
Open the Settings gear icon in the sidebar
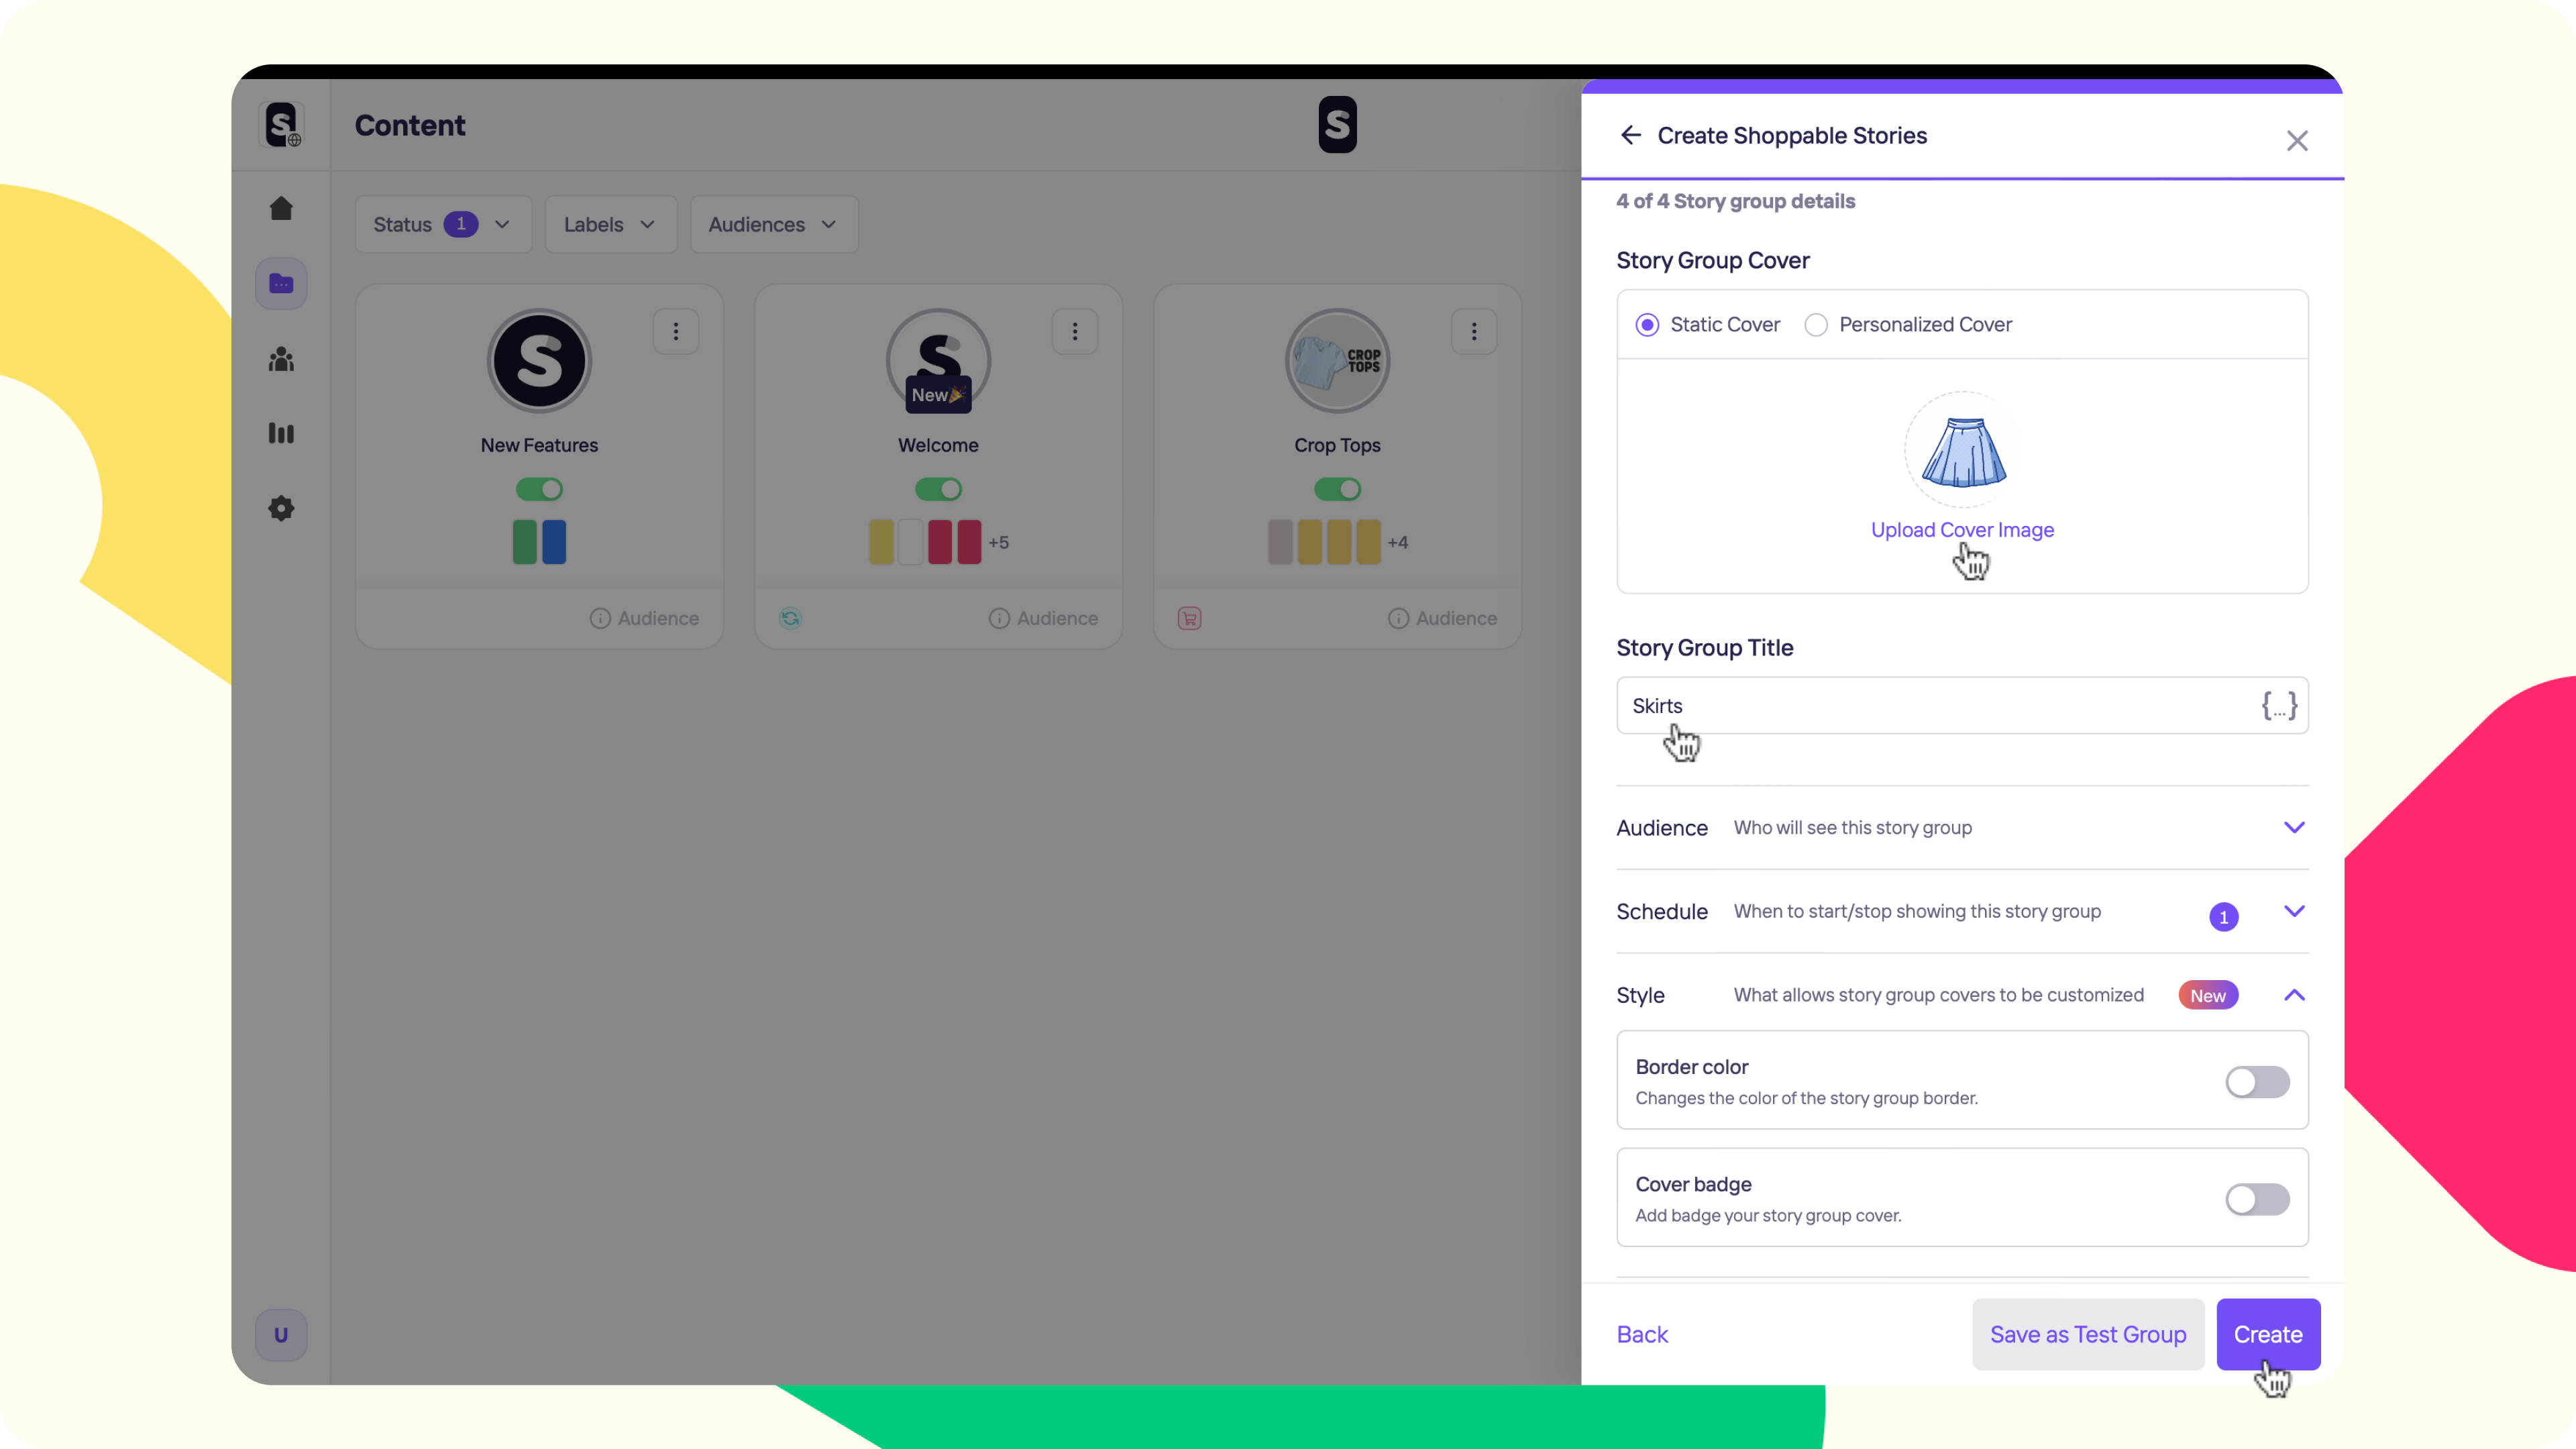click(281, 508)
